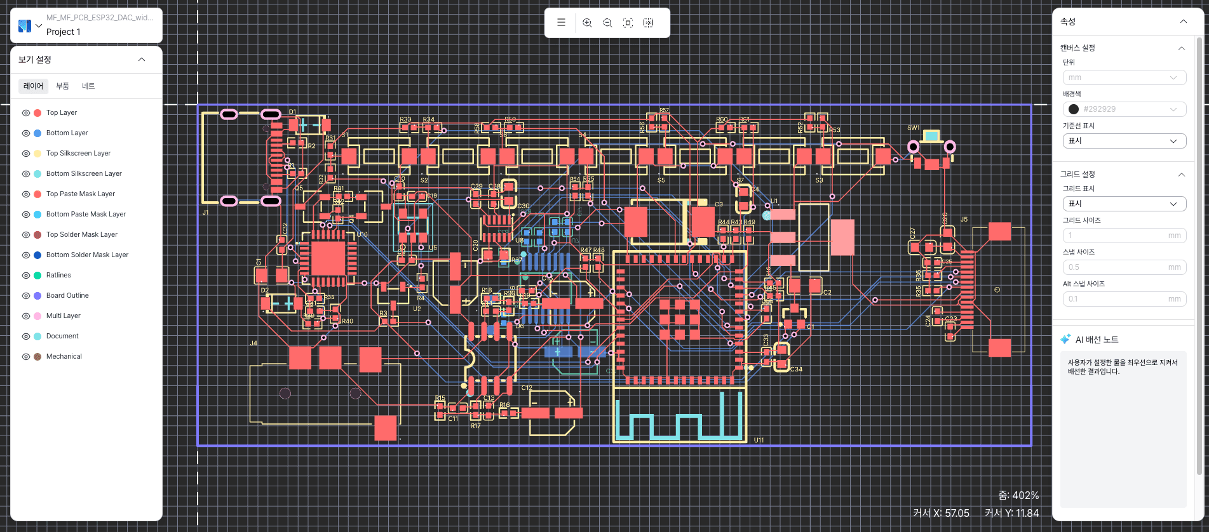1209x532 pixels.
Task: Hide the Document layer
Action: [26, 336]
